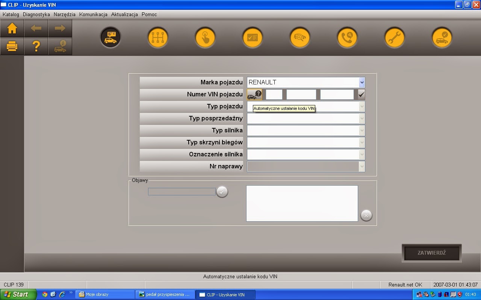The height and width of the screenshot is (300, 481).
Task: Click the Renault.net OK status text
Action: point(405,285)
